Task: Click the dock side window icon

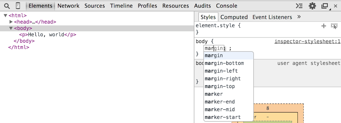Action: (325, 6)
